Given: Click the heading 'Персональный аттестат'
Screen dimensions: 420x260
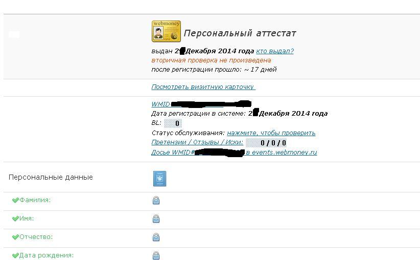Looking at the screenshot, I should click(x=240, y=33).
